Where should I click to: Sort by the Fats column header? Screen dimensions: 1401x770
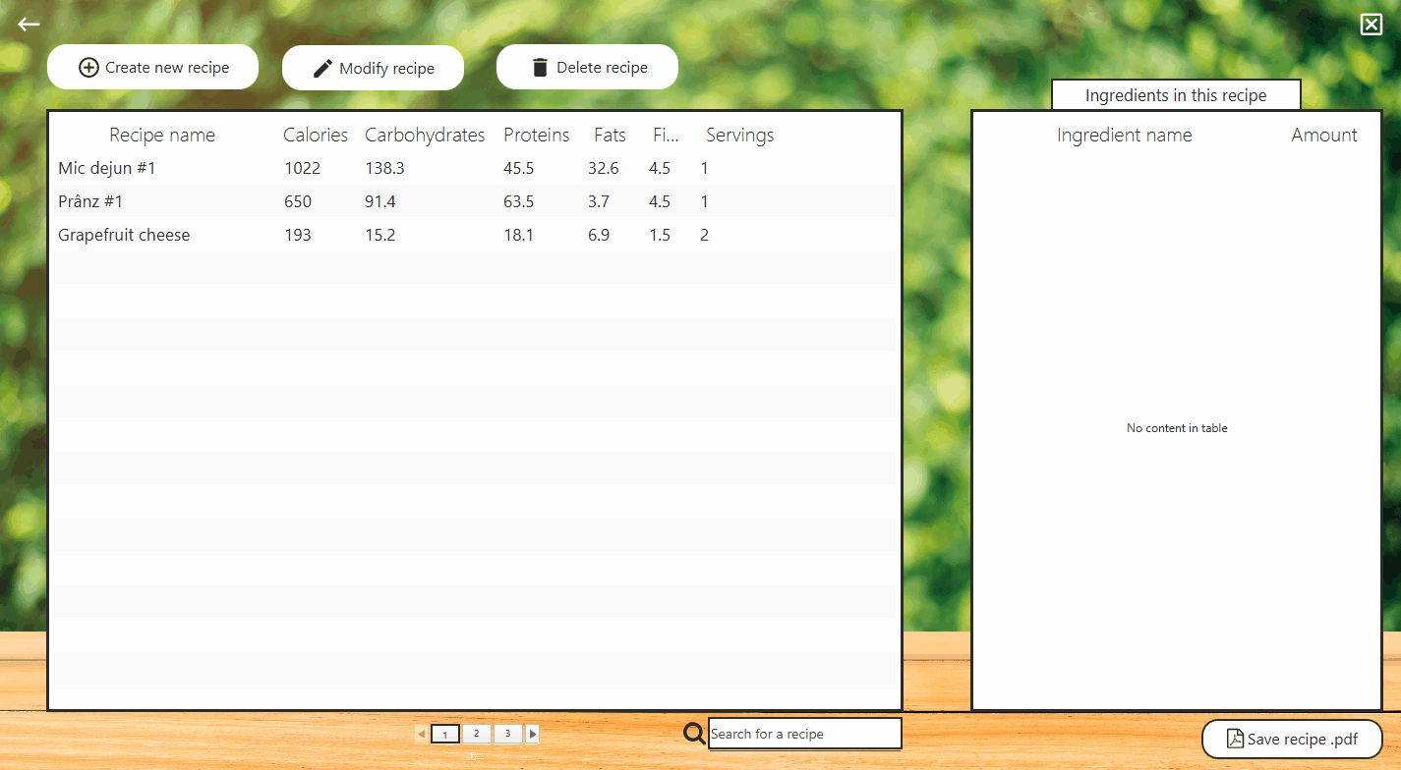(610, 136)
